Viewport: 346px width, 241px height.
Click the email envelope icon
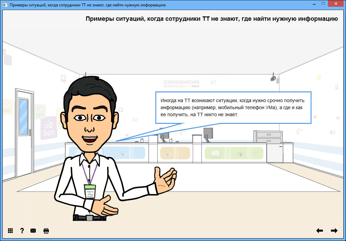[x=33, y=231]
